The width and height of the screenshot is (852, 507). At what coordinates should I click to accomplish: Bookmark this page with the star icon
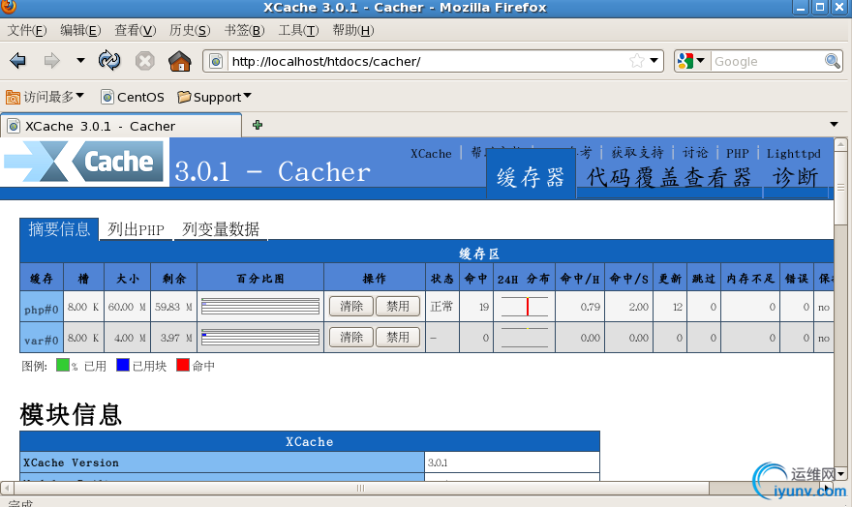click(636, 61)
